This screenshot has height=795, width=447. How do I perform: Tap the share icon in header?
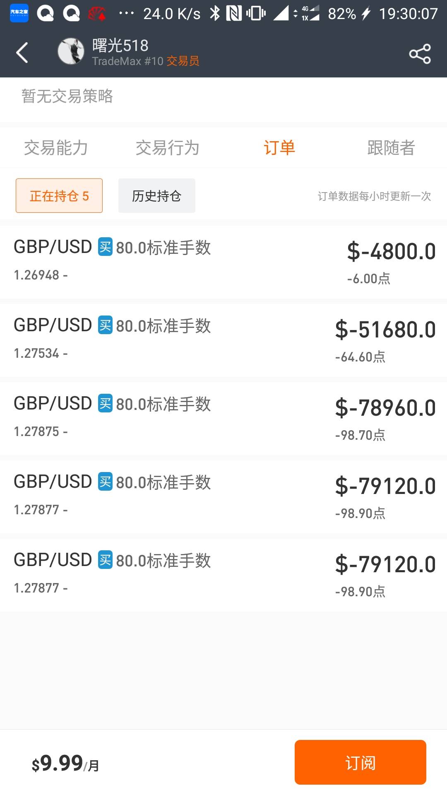pos(420,54)
